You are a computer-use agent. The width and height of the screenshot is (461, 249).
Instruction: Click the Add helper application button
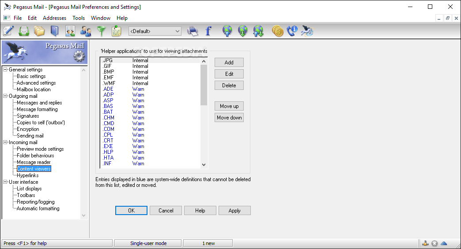click(x=229, y=63)
